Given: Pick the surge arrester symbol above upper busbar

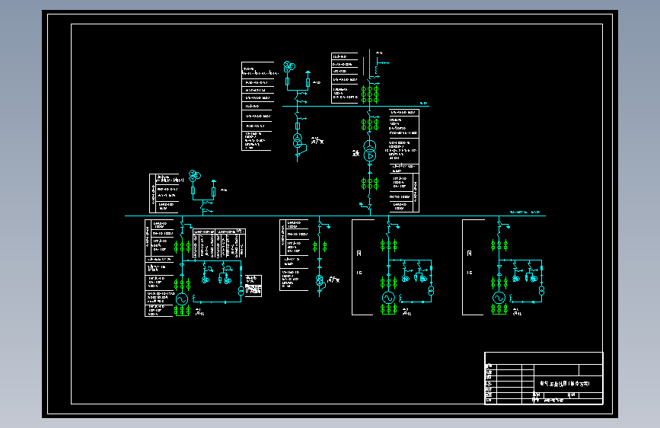Looking at the screenshot, I should point(308,80).
